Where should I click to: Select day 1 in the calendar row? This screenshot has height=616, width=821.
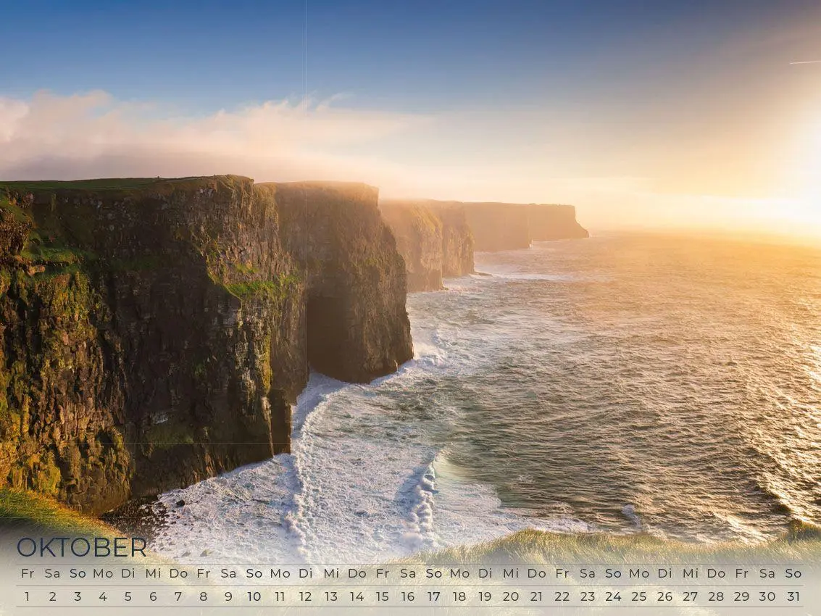click(28, 596)
